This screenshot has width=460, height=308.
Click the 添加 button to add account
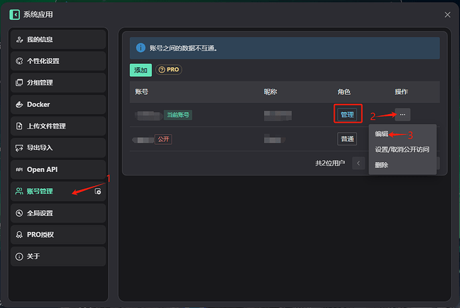pos(141,70)
